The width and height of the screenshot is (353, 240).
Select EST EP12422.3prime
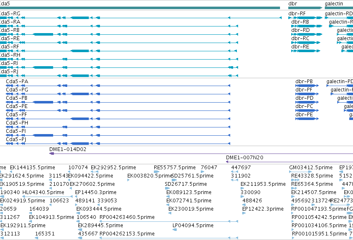(x=263, y=209)
